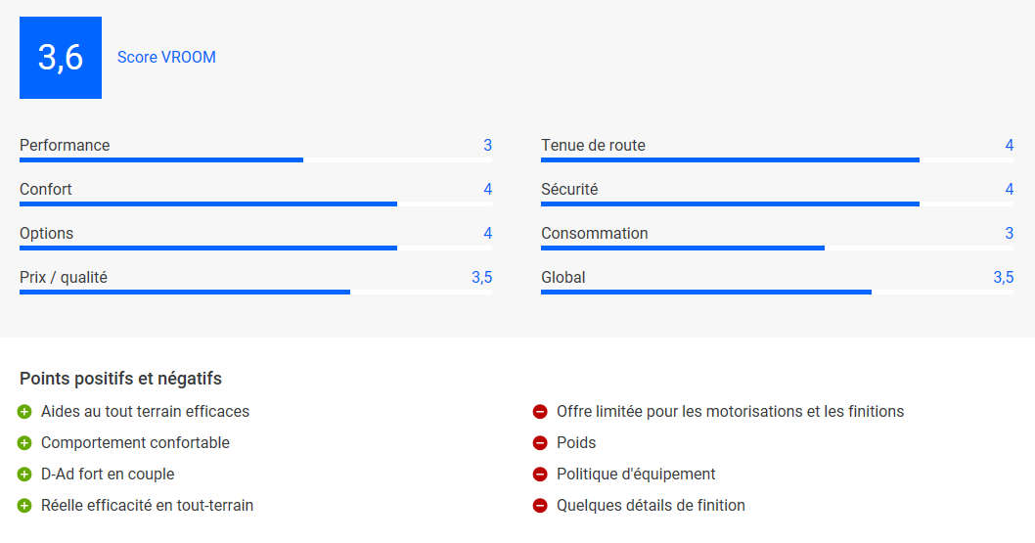Screen dimensions: 1035x543
Task: Click the green plus icon beside Aides au tout terrain efficaces
Action: pos(24,412)
